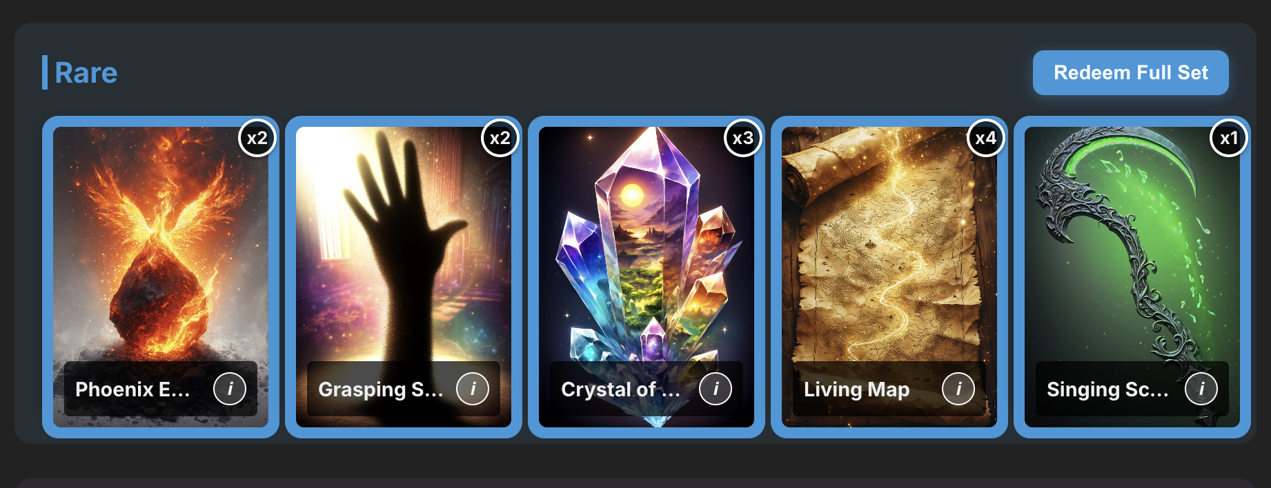The height and width of the screenshot is (488, 1271).
Task: Show info for Crystal of... card
Action: [716, 389]
